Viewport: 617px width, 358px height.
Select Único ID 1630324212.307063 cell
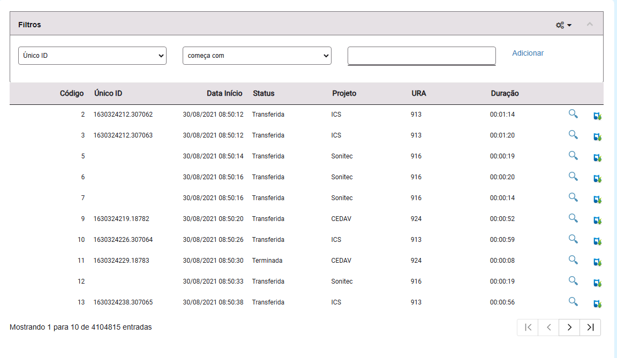click(x=123, y=135)
